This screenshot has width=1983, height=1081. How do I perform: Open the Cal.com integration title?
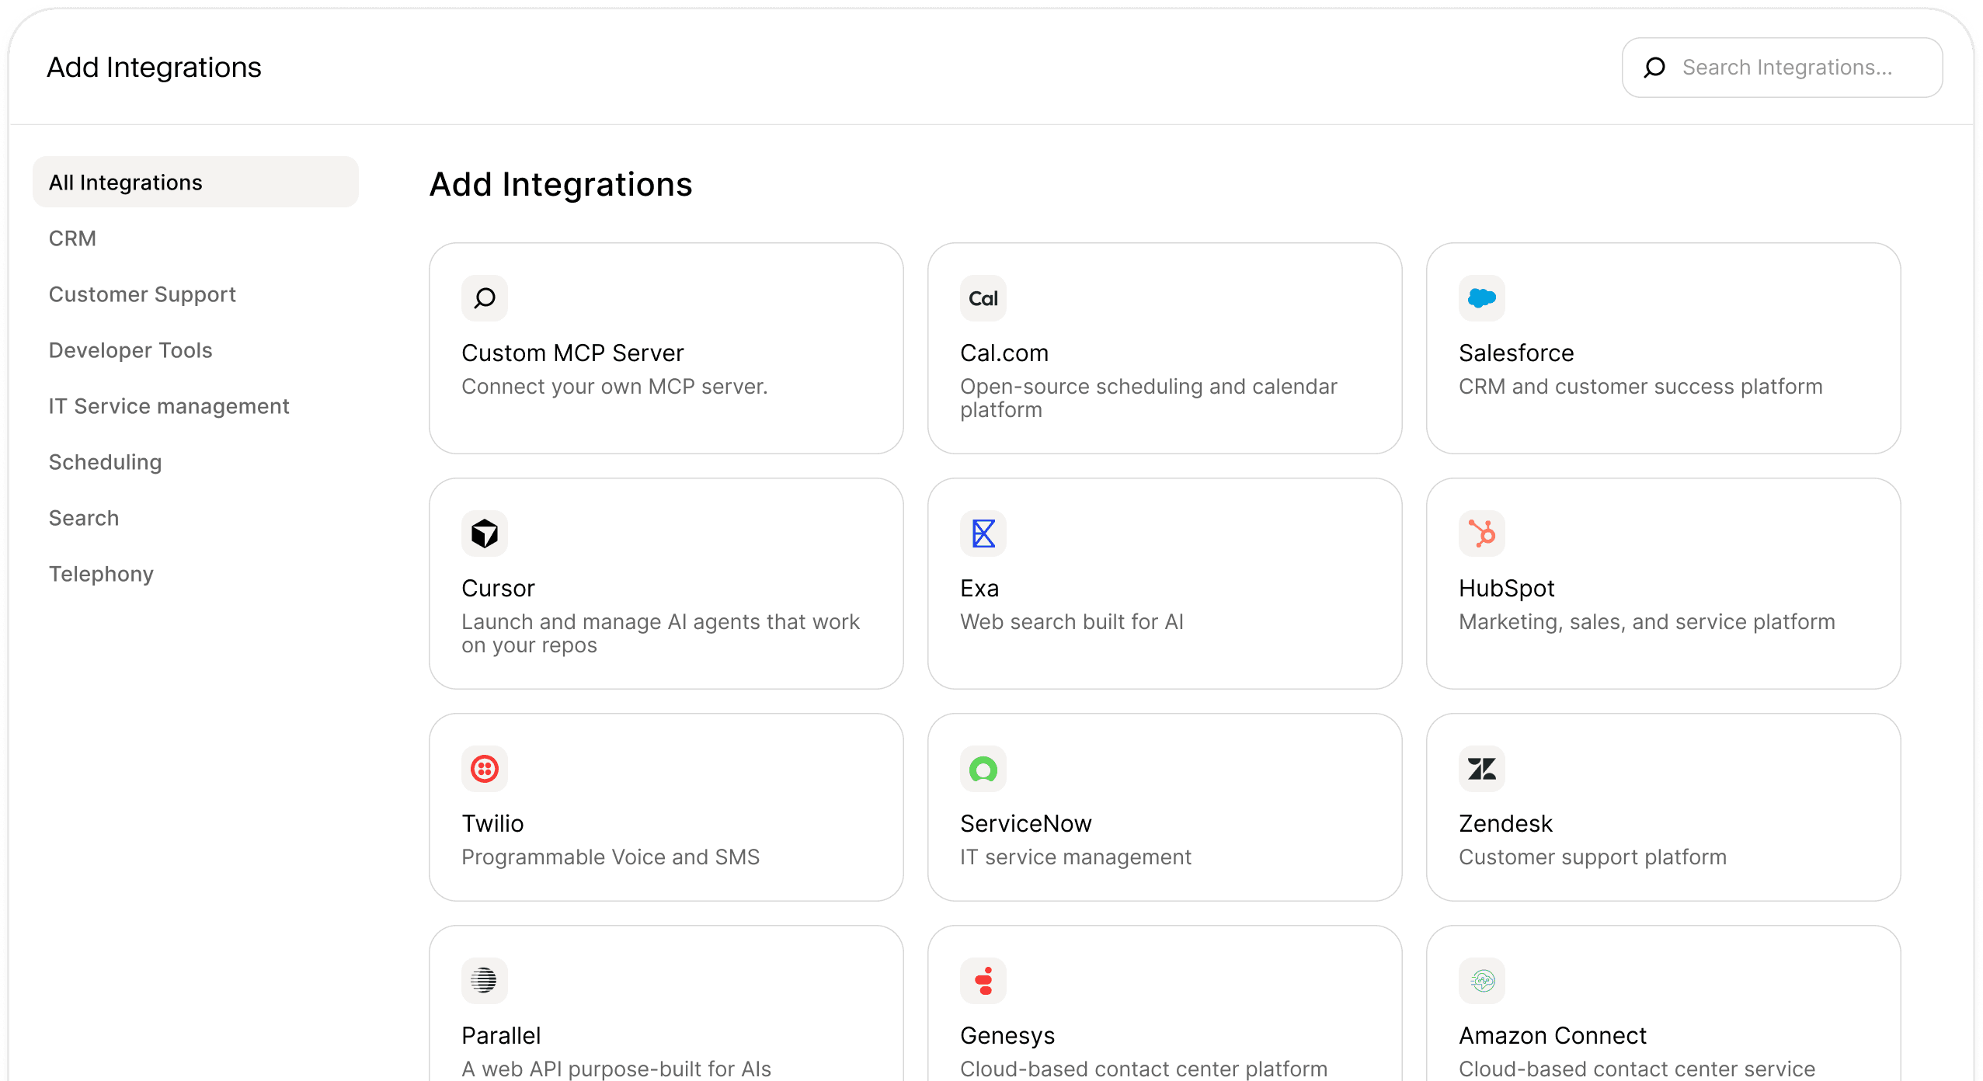(x=1004, y=353)
